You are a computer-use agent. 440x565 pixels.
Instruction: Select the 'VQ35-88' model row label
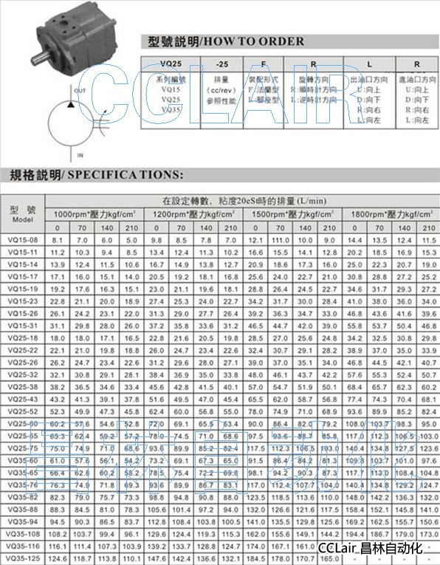pos(23,510)
